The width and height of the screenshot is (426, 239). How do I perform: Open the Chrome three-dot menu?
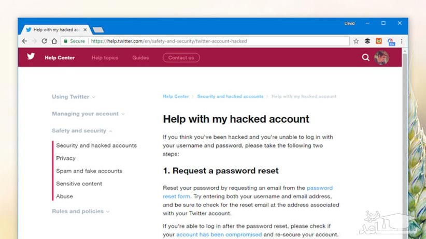(x=401, y=41)
